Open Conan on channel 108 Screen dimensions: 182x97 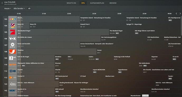pos(138,52)
